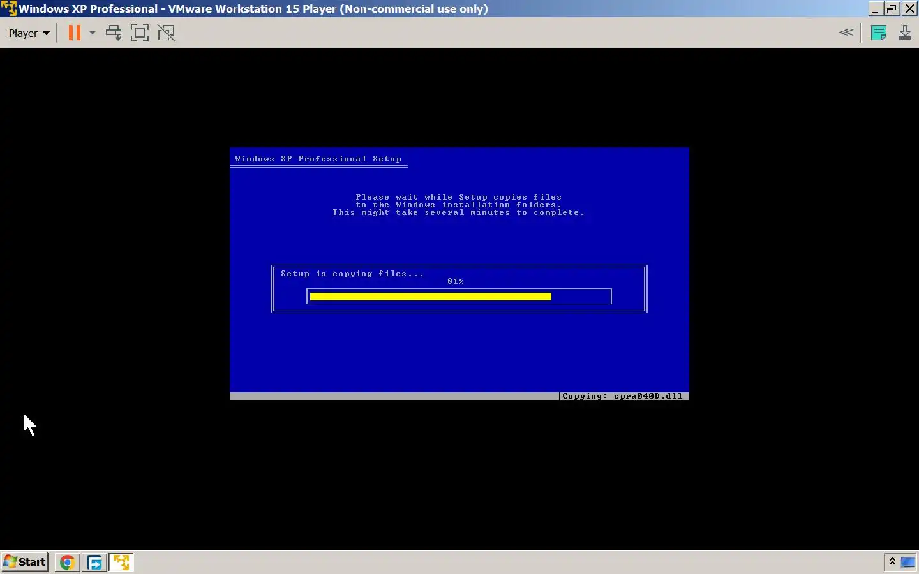
Task: Open the Windows Start menu
Action: pos(25,562)
